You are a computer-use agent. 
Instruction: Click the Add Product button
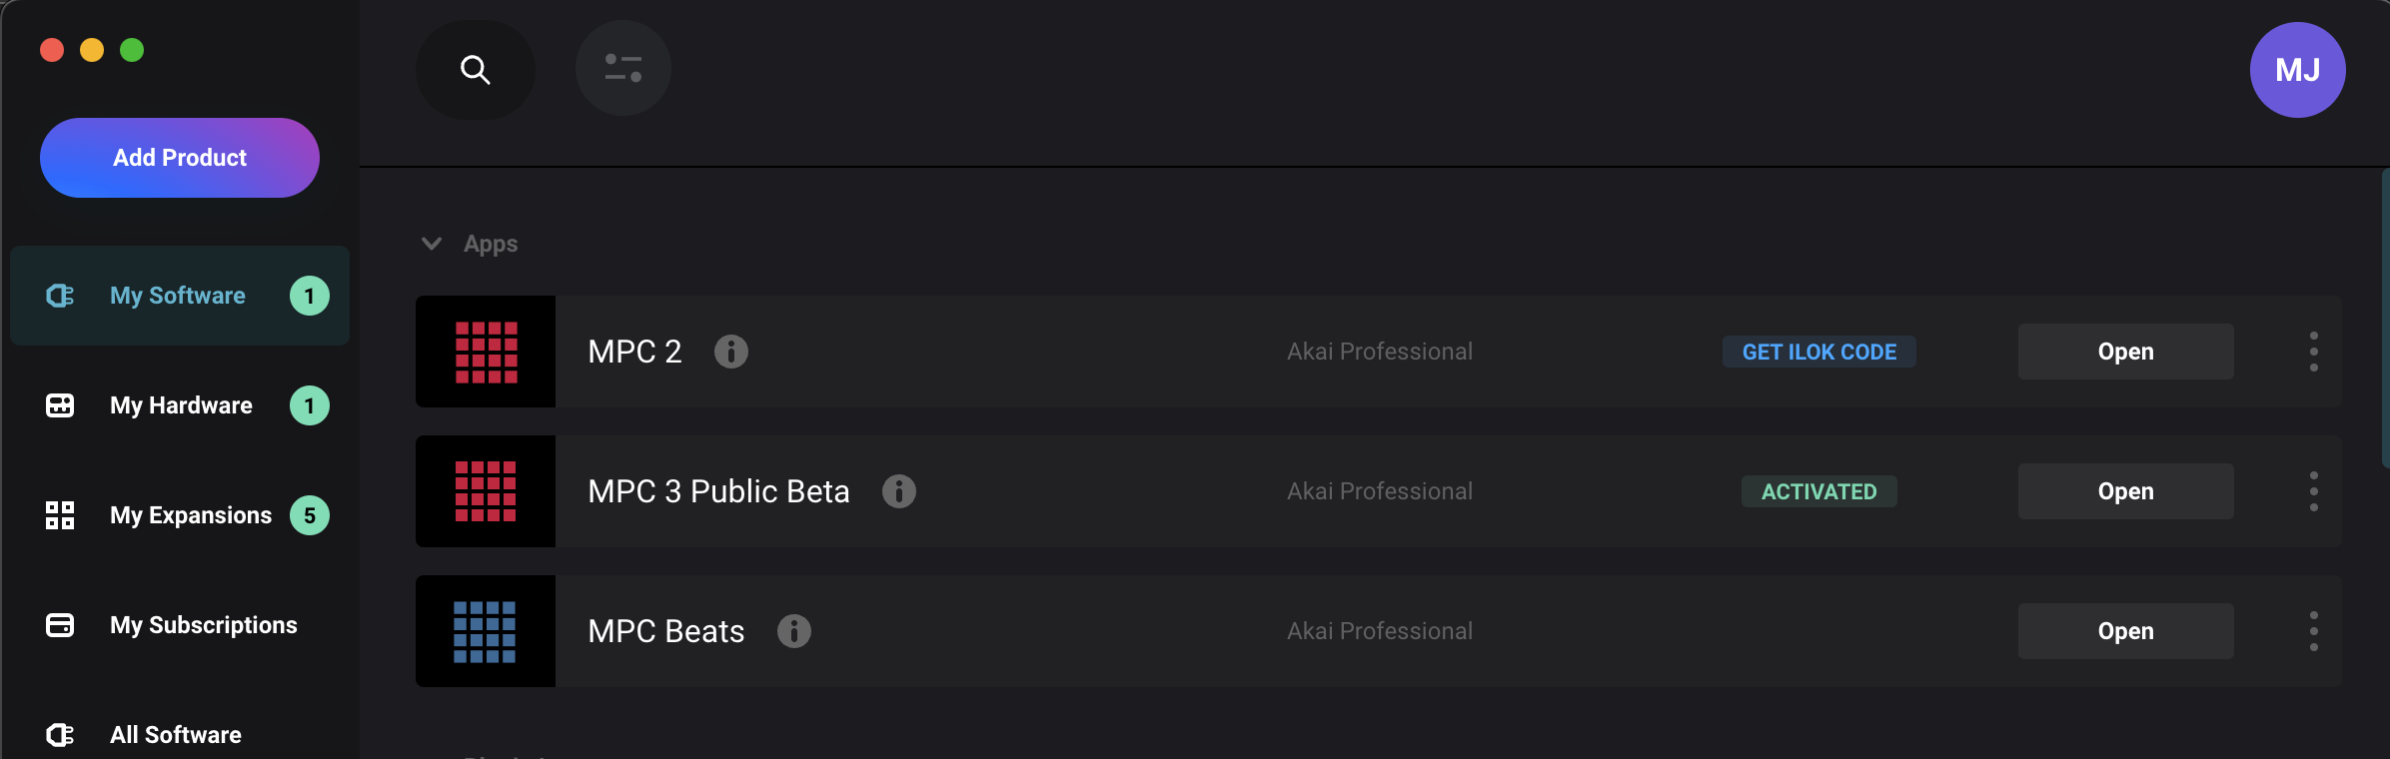(x=180, y=158)
